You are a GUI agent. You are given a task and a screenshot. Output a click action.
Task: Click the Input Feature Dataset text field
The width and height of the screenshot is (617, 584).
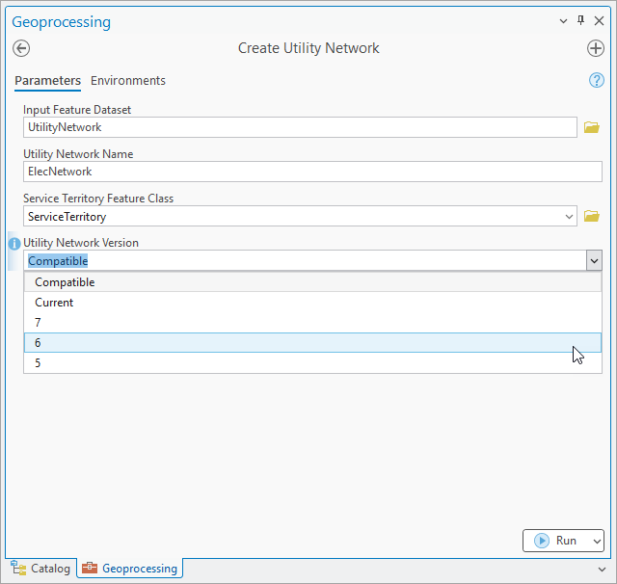click(x=301, y=127)
